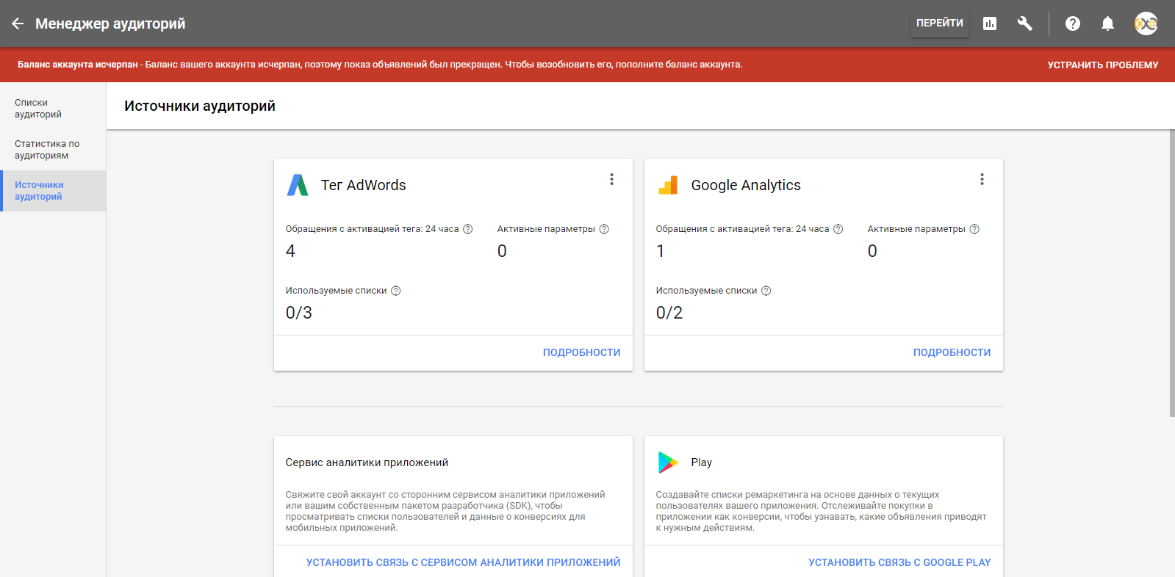Click the Сервис аналитики приложений heading
The height and width of the screenshot is (577, 1175).
pyautogui.click(x=367, y=462)
